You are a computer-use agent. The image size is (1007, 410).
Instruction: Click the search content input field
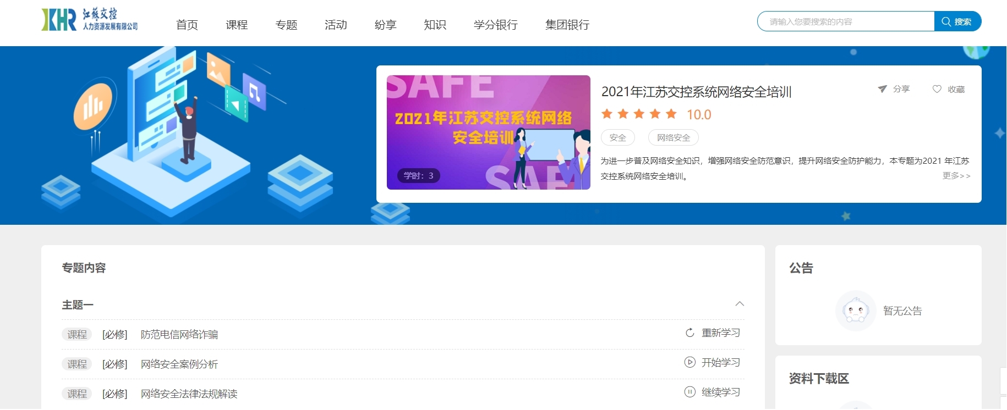(x=846, y=21)
